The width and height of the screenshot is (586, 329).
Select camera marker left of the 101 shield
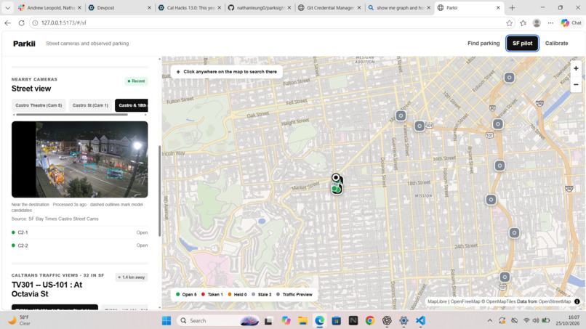click(x=420, y=126)
